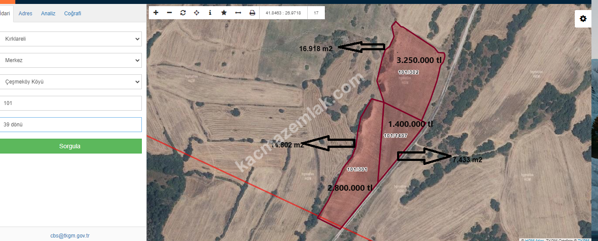This screenshot has height=241, width=598.
Task: Click the cbs@tkgm.gov.tr email link
Action: click(70, 236)
